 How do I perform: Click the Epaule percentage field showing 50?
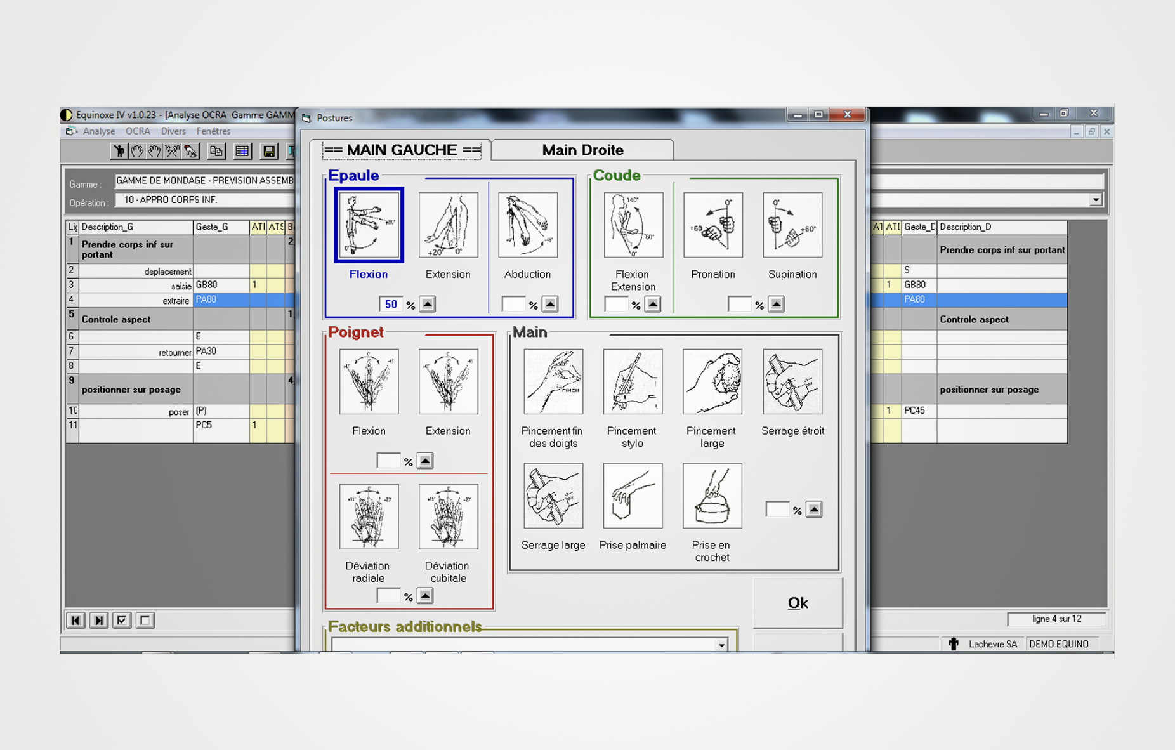390,304
